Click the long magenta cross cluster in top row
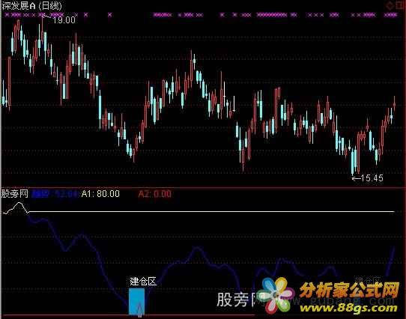Screen dimensions: 406x319 (272, 15)
